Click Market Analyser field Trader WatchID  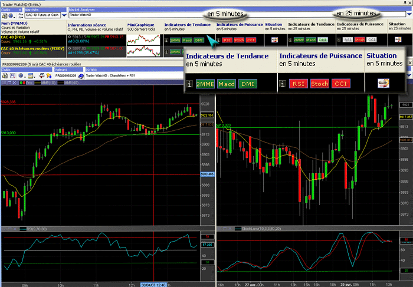[x=237, y=15]
